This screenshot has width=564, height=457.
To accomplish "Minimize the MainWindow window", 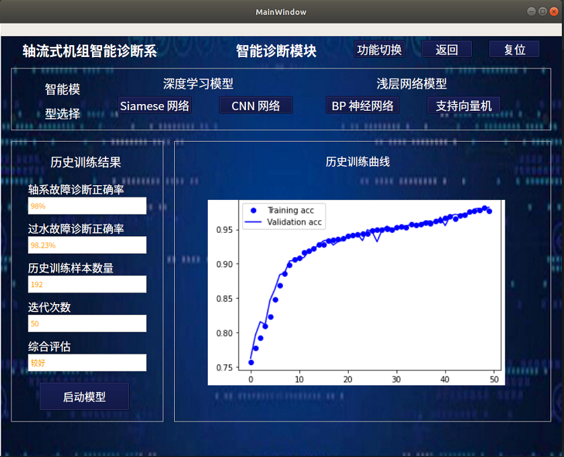I will pos(532,11).
